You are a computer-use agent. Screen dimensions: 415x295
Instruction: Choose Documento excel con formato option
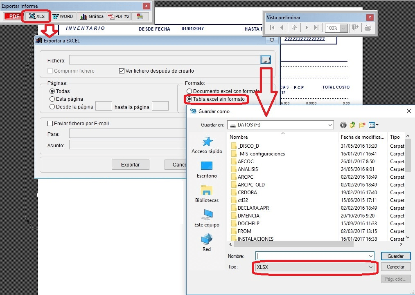[x=189, y=91]
